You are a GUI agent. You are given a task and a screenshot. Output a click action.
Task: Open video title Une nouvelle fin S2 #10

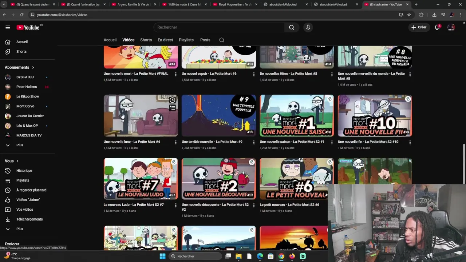[368, 142]
